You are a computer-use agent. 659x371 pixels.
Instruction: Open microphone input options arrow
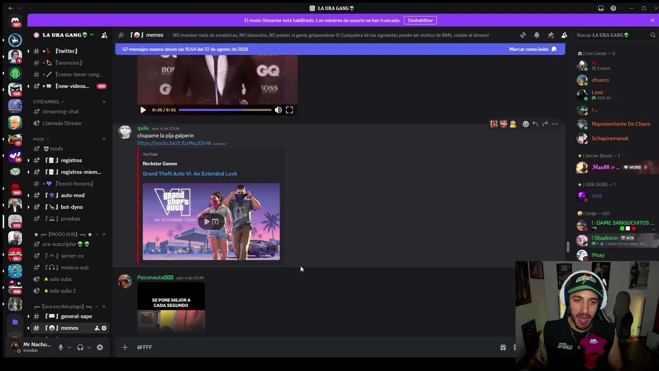(x=69, y=347)
